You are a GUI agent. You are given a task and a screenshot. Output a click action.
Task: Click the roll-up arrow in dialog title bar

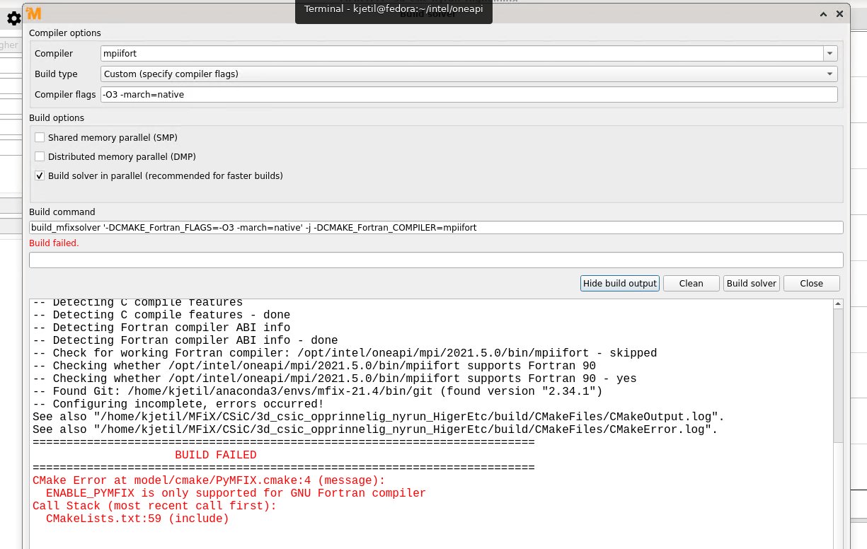coord(823,13)
